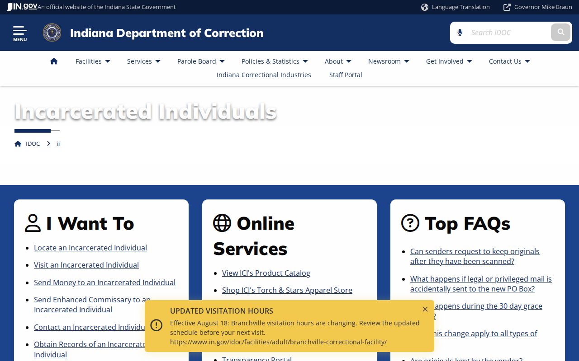Image resolution: width=579 pixels, height=361 pixels.
Task: Open Shop ICI's Torch & Stars Apparel Store
Action: pyautogui.click(x=287, y=290)
